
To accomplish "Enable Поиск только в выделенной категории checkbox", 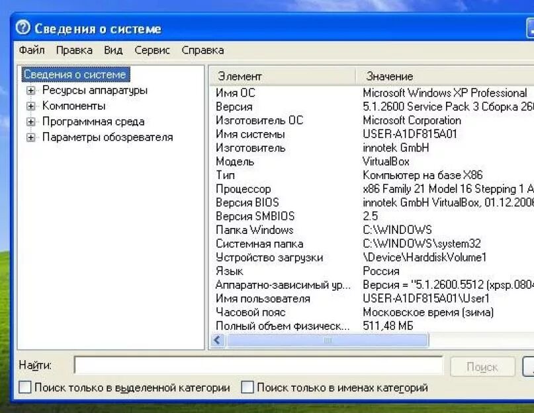I will (x=25, y=387).
